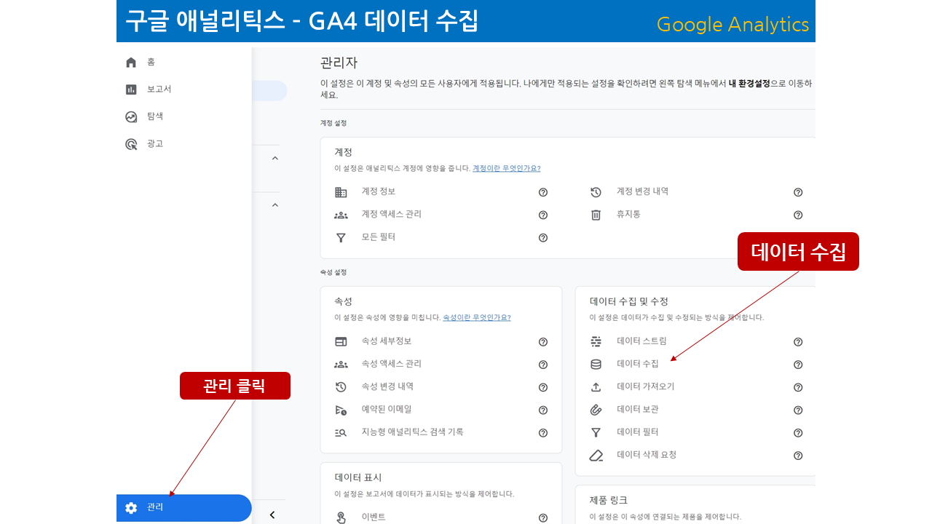
Task: Open 데이터 보관
Action: 638,409
